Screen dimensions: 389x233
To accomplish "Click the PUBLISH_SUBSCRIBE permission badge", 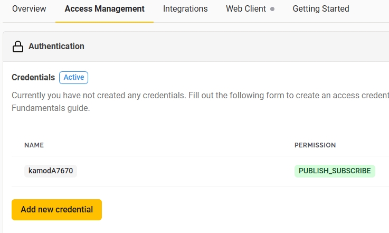I will coord(335,171).
